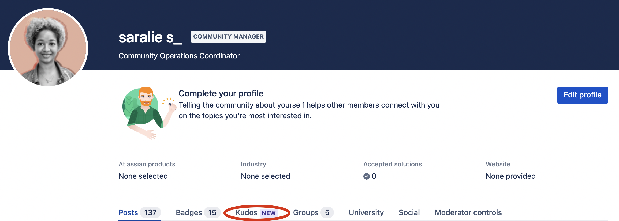Open the Social tab
The image size is (619, 221).
pyautogui.click(x=409, y=212)
